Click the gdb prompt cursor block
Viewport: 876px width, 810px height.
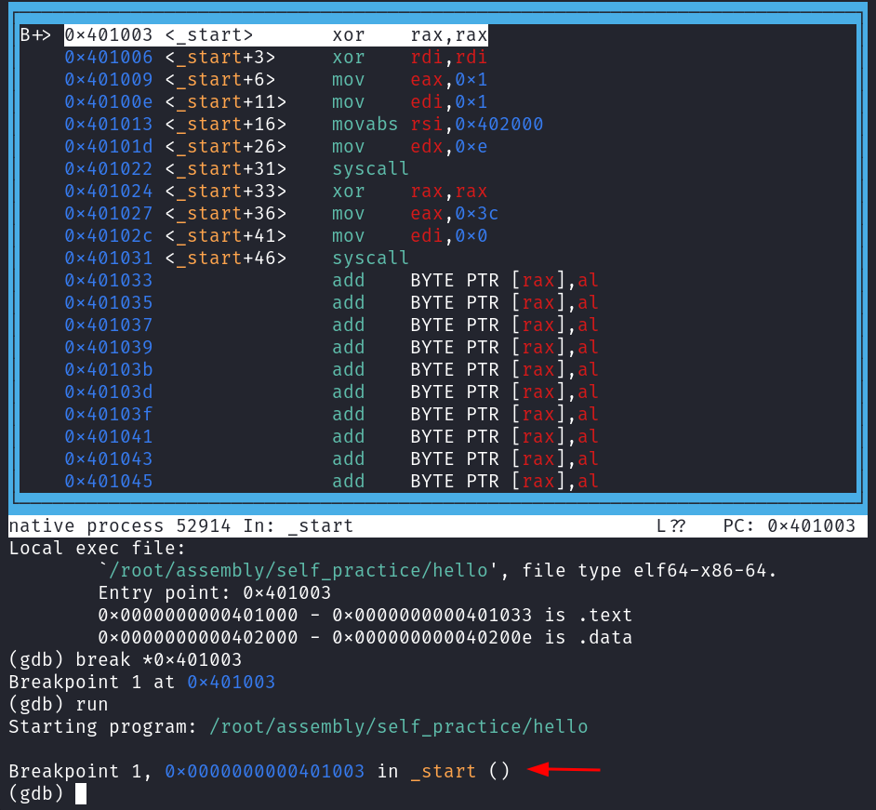pyautogui.click(x=81, y=793)
